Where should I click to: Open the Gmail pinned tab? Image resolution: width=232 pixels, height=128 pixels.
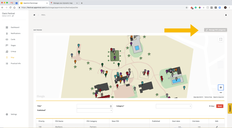click(12, 3)
